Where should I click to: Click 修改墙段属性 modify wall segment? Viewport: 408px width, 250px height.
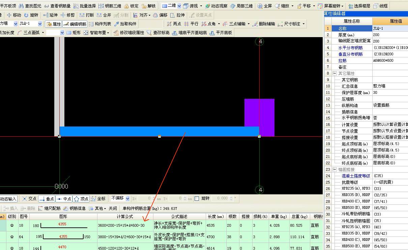pyautogui.click(x=129, y=33)
